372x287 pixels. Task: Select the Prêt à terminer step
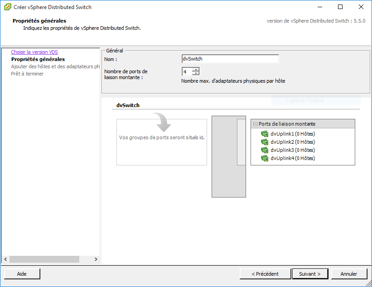(27, 74)
